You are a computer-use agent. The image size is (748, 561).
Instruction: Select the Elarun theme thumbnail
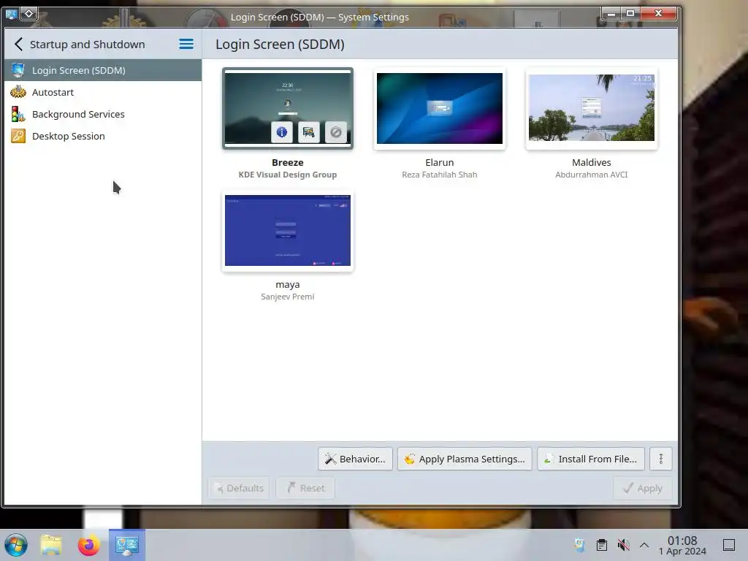coord(439,108)
